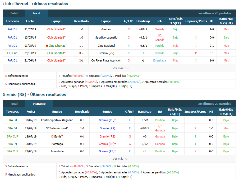The height and width of the screenshot is (180, 239).
Task: Click Guaraní team name
Action: click(106, 29)
